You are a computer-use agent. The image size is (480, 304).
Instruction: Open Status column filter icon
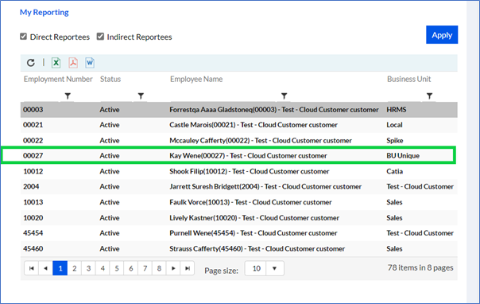coord(141,96)
